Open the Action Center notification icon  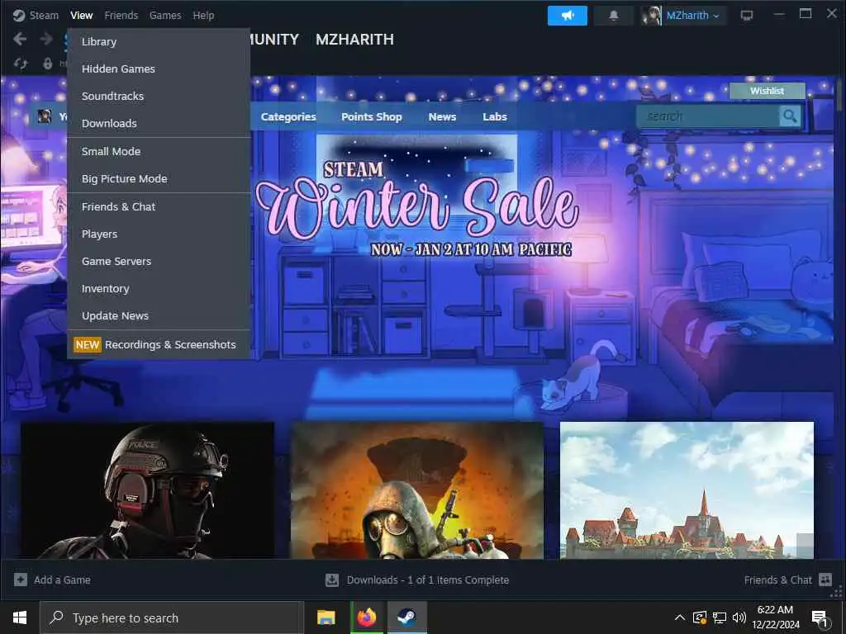(820, 619)
